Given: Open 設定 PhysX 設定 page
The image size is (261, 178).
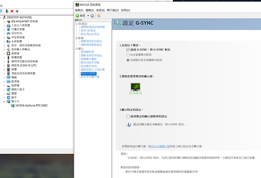Looking at the screenshot, I should (90, 34).
